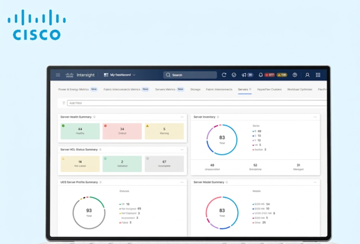The width and height of the screenshot is (360, 244).
Task: Open the 34 Critical servers tile
Action: pyautogui.click(x=122, y=131)
